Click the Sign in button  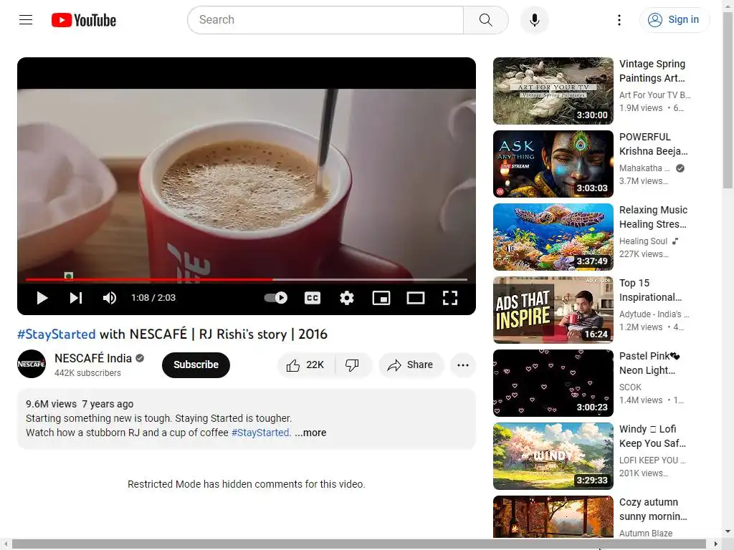tap(674, 19)
